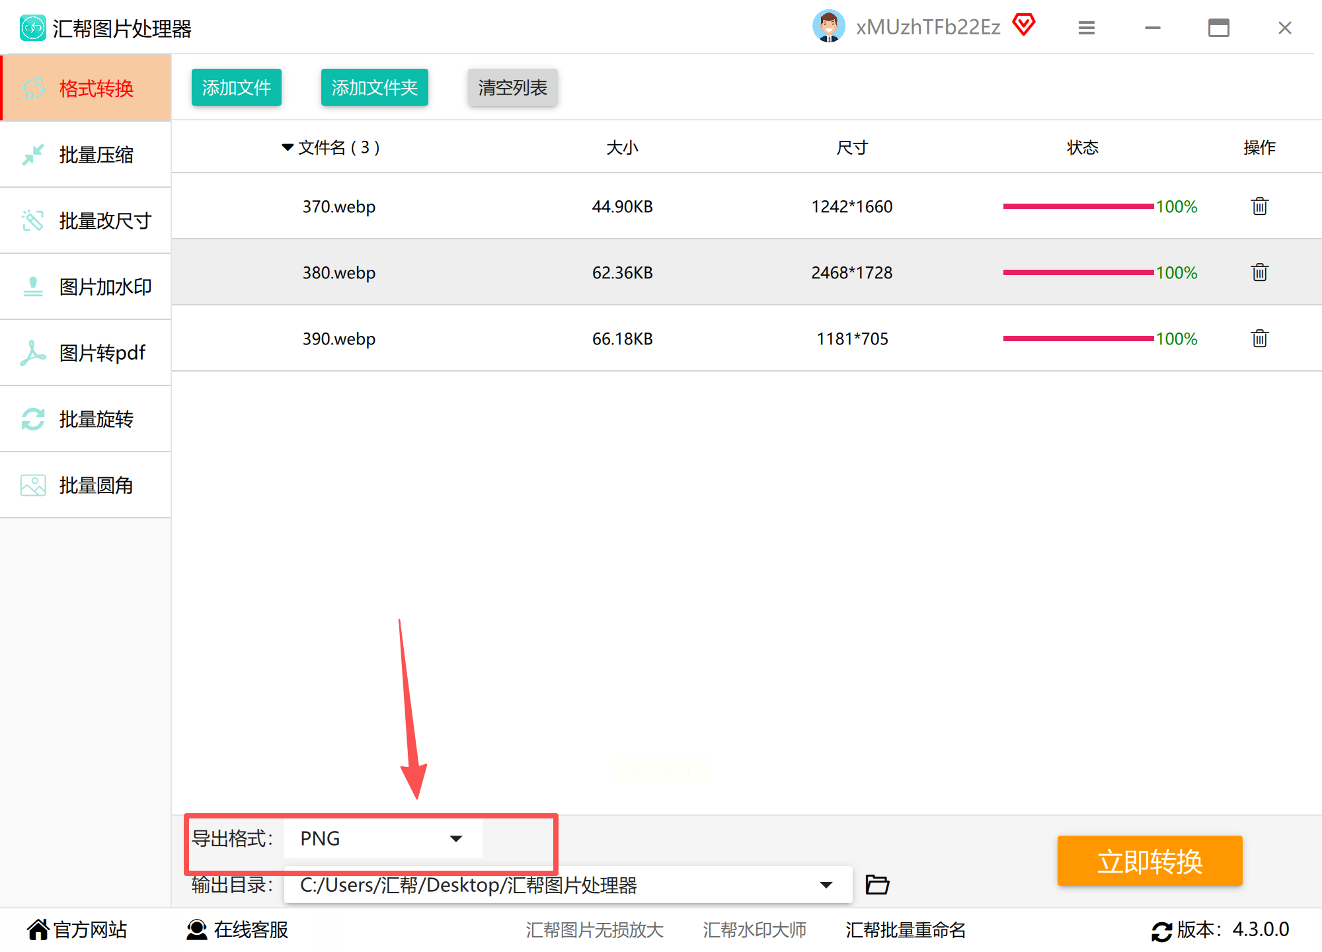Open the hamburger menu icon
The width and height of the screenshot is (1322, 952).
click(1086, 28)
